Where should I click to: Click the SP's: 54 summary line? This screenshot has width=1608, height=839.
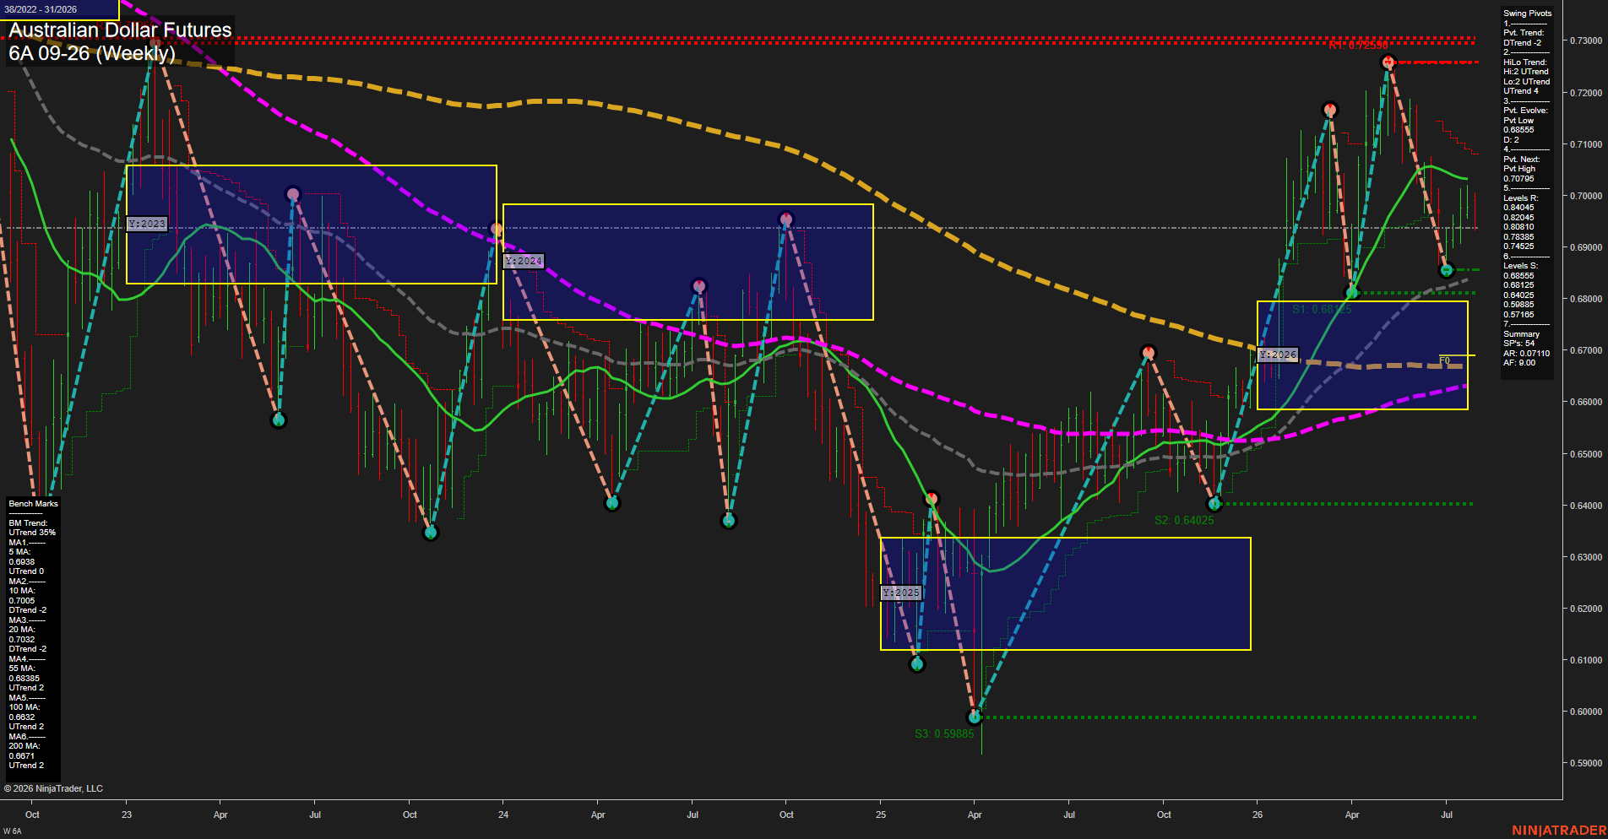(x=1519, y=344)
